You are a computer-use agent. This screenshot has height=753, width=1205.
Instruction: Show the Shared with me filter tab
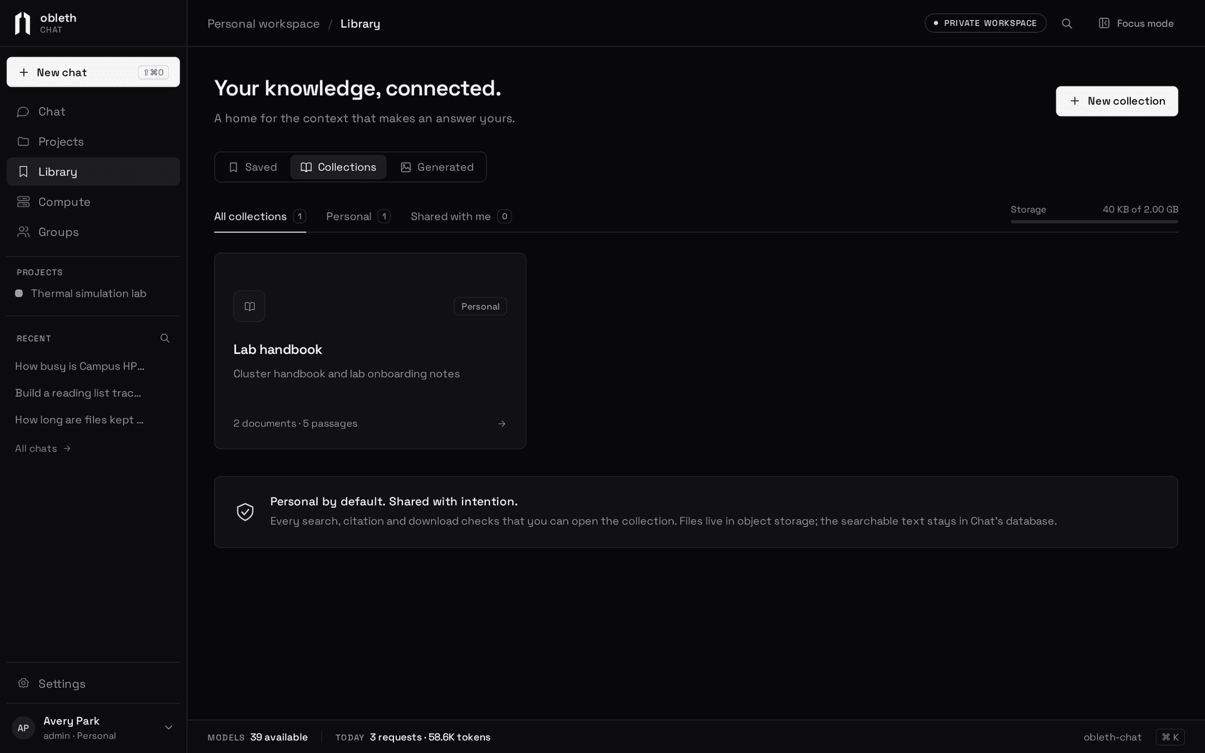(461, 216)
